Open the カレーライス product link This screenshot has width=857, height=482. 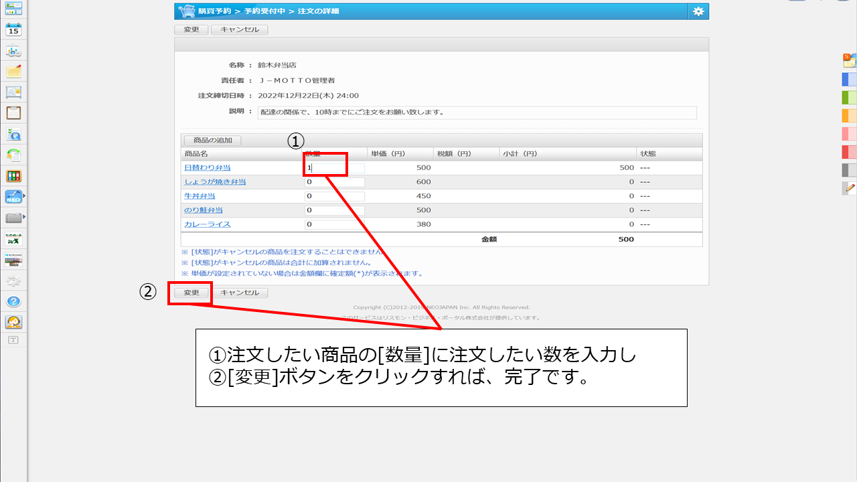click(x=207, y=224)
